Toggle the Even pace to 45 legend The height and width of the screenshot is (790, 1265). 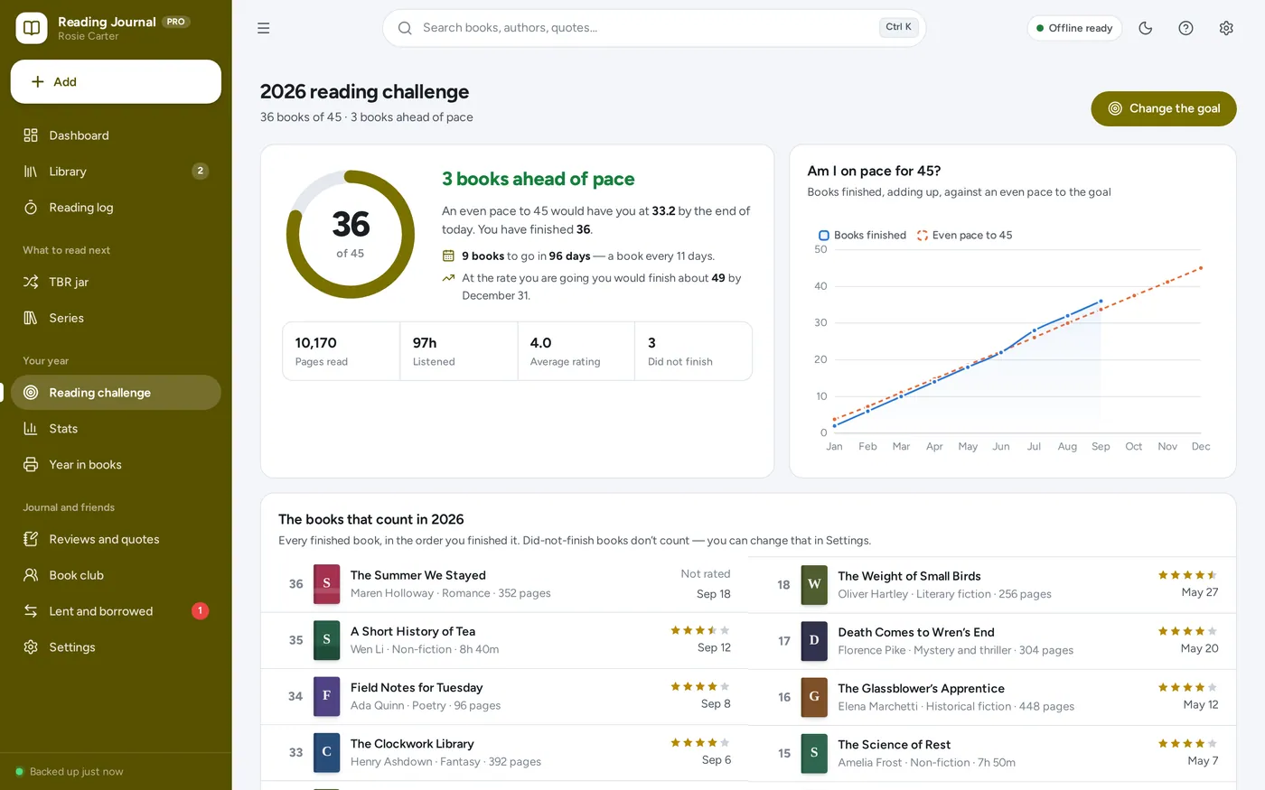coord(965,236)
